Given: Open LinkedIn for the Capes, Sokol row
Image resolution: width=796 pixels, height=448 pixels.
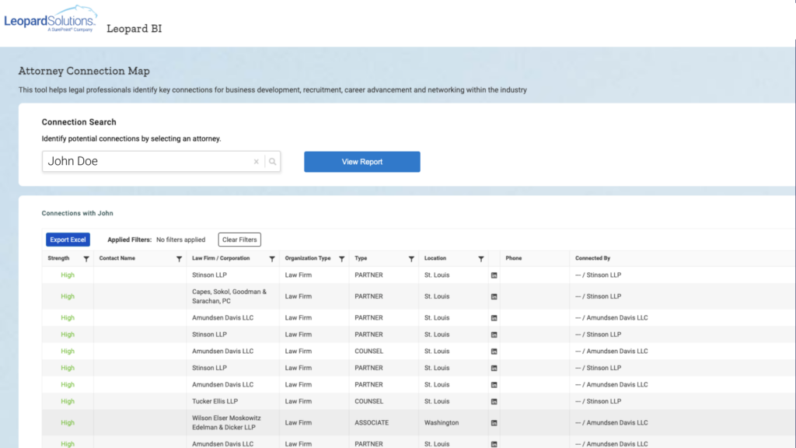Looking at the screenshot, I should pyautogui.click(x=494, y=296).
